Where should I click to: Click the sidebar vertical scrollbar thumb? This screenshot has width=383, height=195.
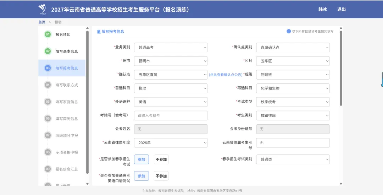click(88, 102)
